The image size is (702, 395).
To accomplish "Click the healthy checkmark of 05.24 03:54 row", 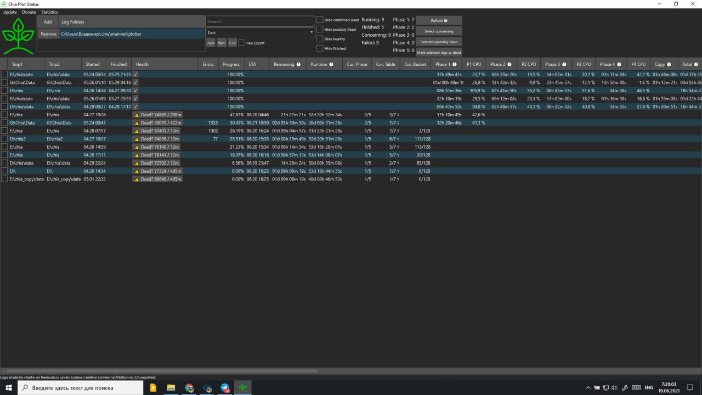I will point(135,74).
